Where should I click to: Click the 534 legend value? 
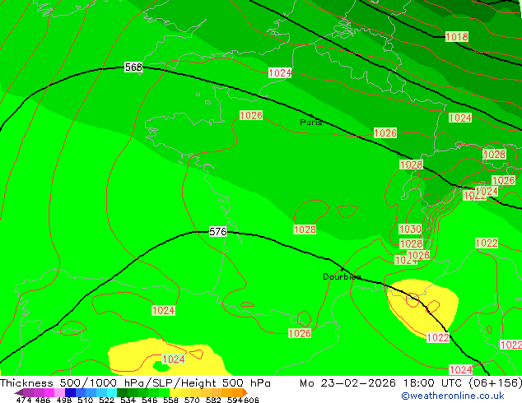click(128, 400)
